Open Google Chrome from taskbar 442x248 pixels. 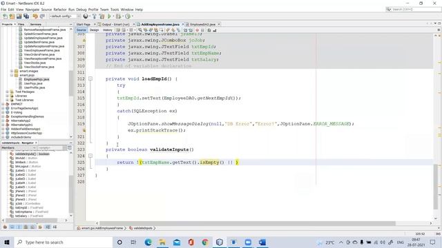205,242
